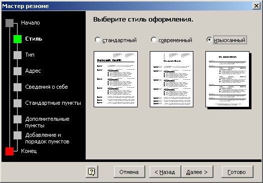263x183 pixels.
Task: Jump to Добавление и порядок пунктов step
Action: click(47, 138)
